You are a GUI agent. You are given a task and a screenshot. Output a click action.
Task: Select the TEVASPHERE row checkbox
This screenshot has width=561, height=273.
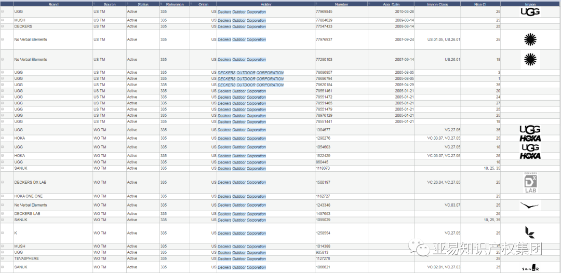coord(3,258)
